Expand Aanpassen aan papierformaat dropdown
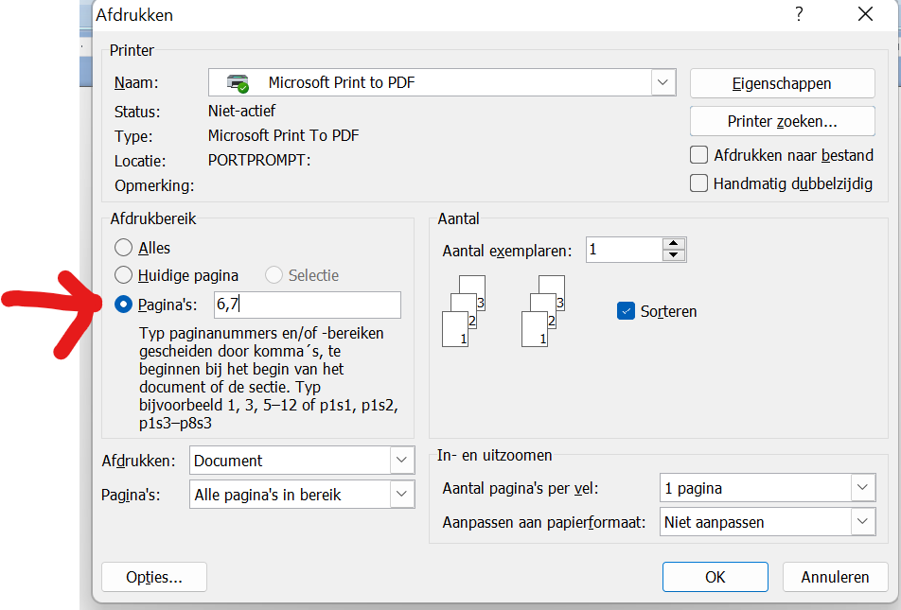The image size is (901, 610). click(862, 521)
